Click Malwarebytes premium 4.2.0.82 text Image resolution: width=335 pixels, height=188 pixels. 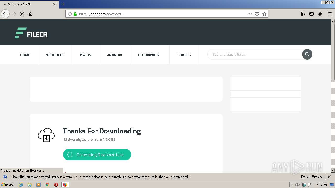pos(90,139)
